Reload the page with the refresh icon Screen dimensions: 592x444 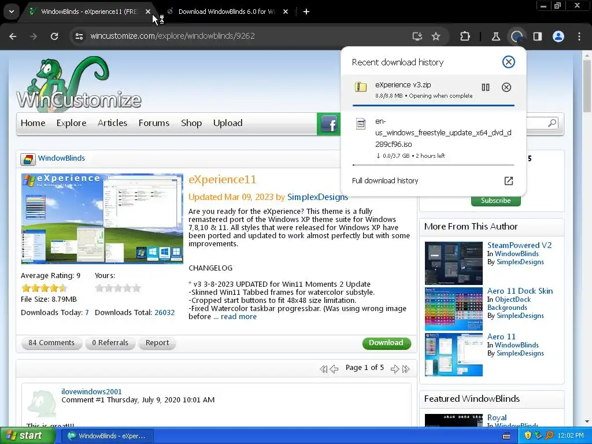point(54,36)
